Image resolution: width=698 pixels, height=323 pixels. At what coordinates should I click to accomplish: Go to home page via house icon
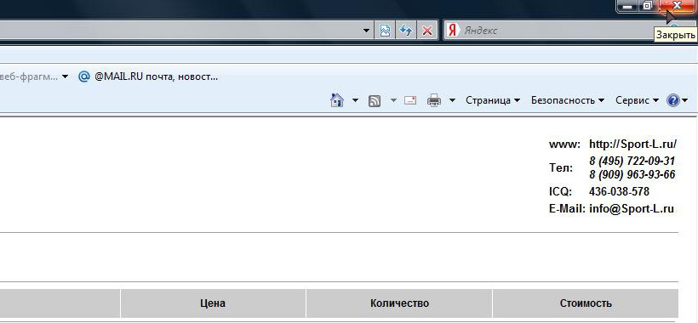pyautogui.click(x=337, y=100)
